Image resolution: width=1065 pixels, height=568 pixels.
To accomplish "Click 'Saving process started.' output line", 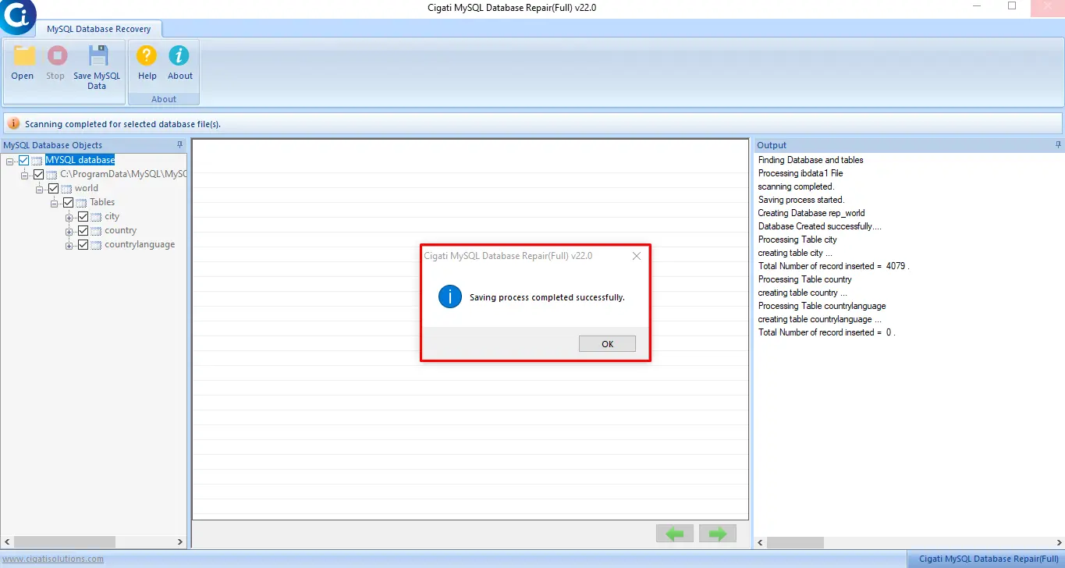I will click(x=801, y=200).
